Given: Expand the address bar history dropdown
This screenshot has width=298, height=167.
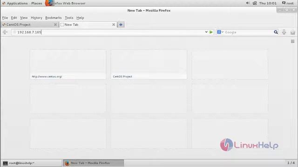Looking at the screenshot, I should (x=206, y=32).
